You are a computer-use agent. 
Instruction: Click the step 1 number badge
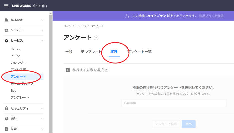pyautogui.click(x=68, y=70)
